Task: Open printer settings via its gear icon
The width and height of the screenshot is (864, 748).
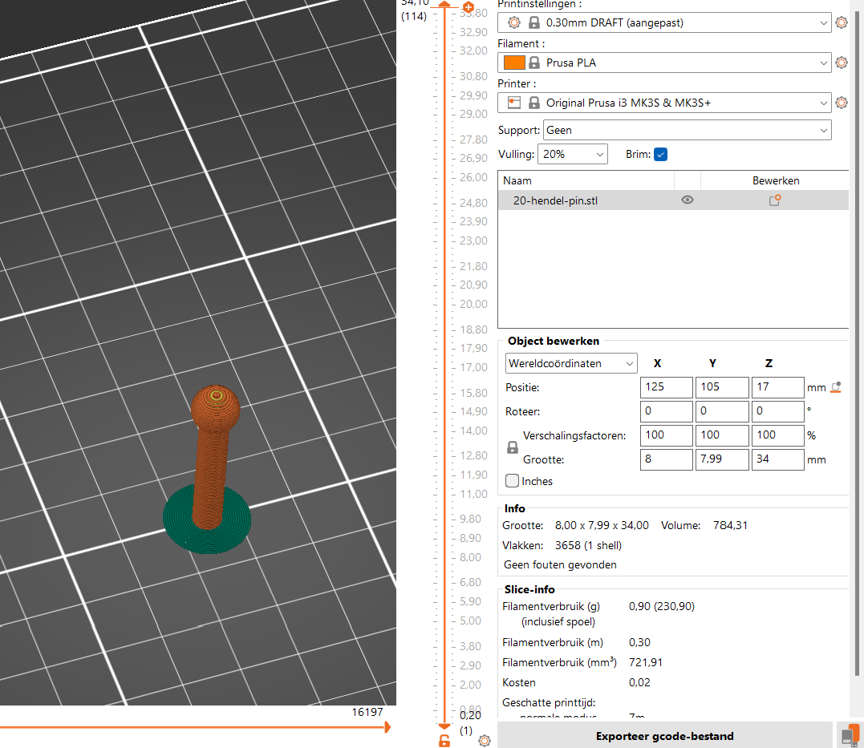Action: point(841,103)
